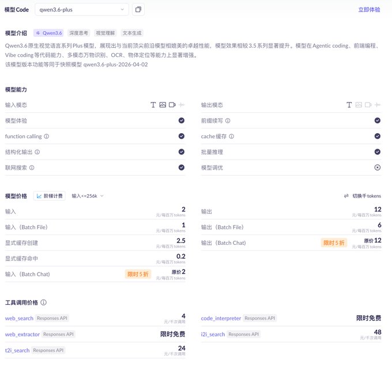Click the info icon next to 前缀续写
This screenshot has width=392, height=367.
coord(228,121)
